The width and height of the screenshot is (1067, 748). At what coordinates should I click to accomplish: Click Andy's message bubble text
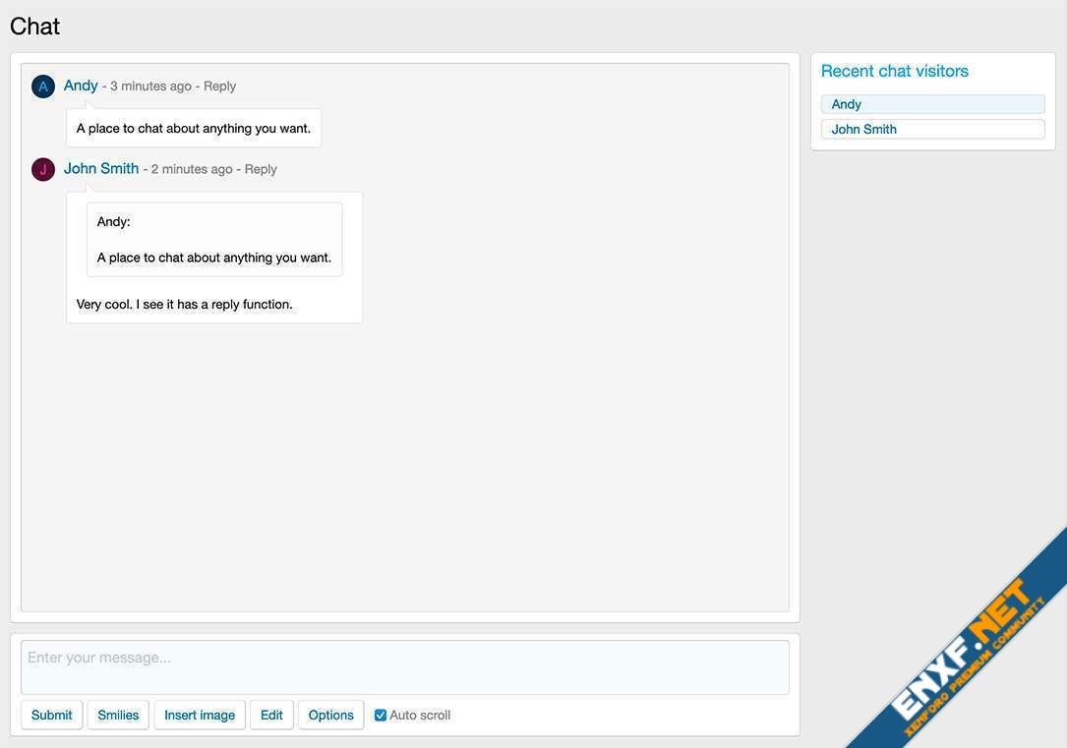pyautogui.click(x=194, y=129)
